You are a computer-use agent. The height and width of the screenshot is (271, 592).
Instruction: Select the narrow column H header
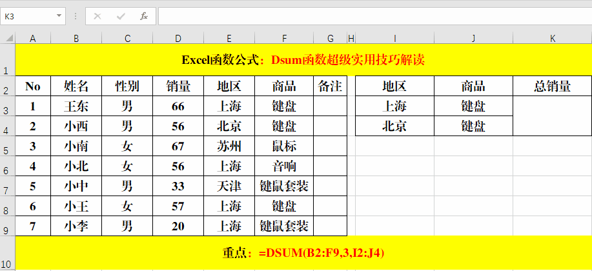[x=351, y=38]
